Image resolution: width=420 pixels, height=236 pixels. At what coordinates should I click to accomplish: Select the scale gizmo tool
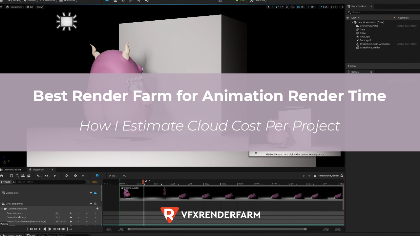point(282,7)
